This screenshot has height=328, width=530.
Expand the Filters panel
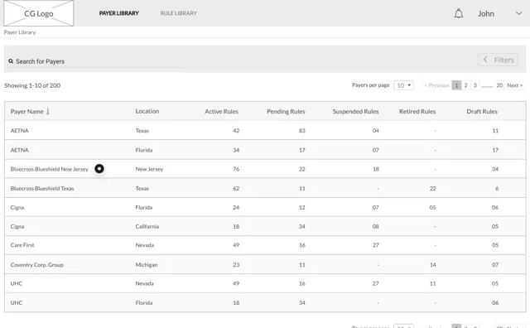click(498, 60)
